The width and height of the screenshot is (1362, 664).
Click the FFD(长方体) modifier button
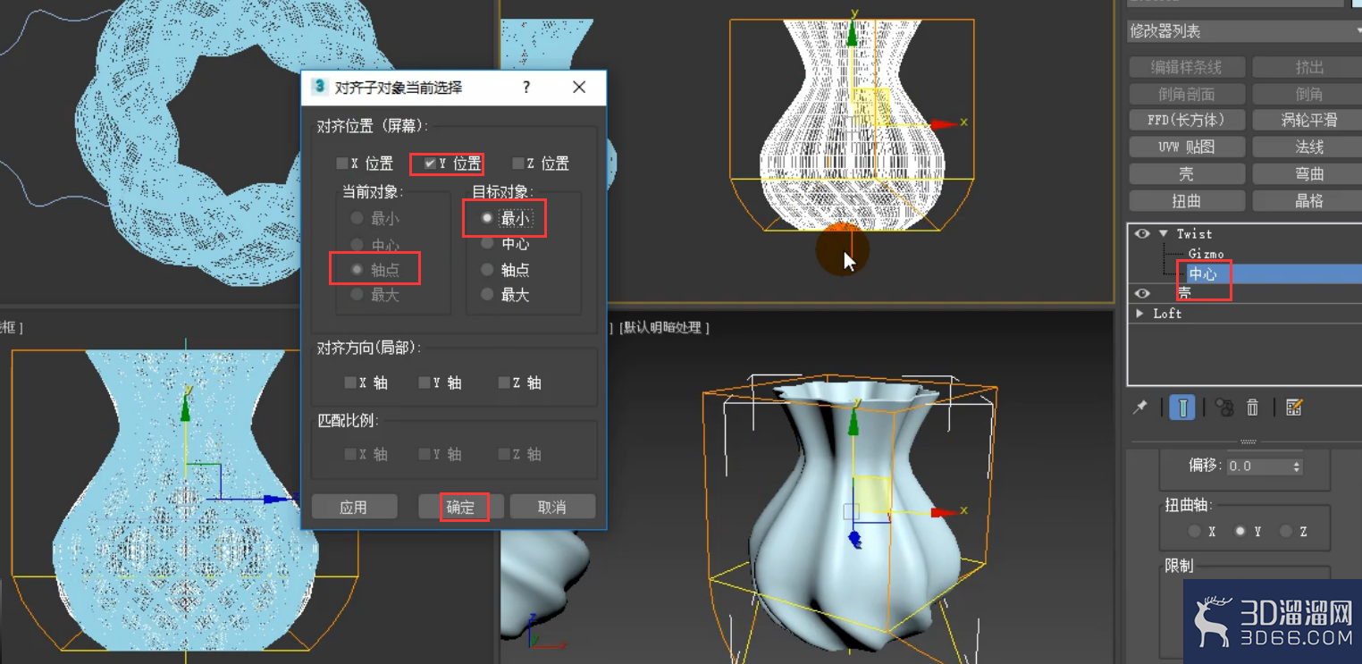click(1186, 120)
